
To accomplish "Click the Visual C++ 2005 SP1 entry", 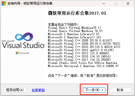I will (x=80, y=40).
